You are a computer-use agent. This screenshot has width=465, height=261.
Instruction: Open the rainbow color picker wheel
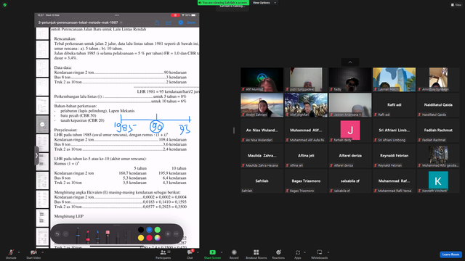[x=158, y=238]
